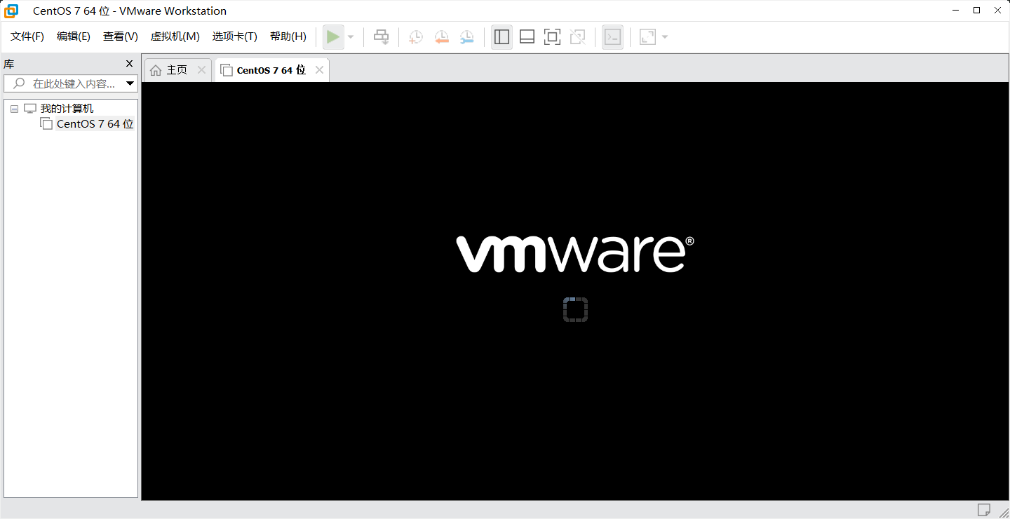Open the stretch display dropdown arrow
The image size is (1010, 519).
tap(665, 37)
